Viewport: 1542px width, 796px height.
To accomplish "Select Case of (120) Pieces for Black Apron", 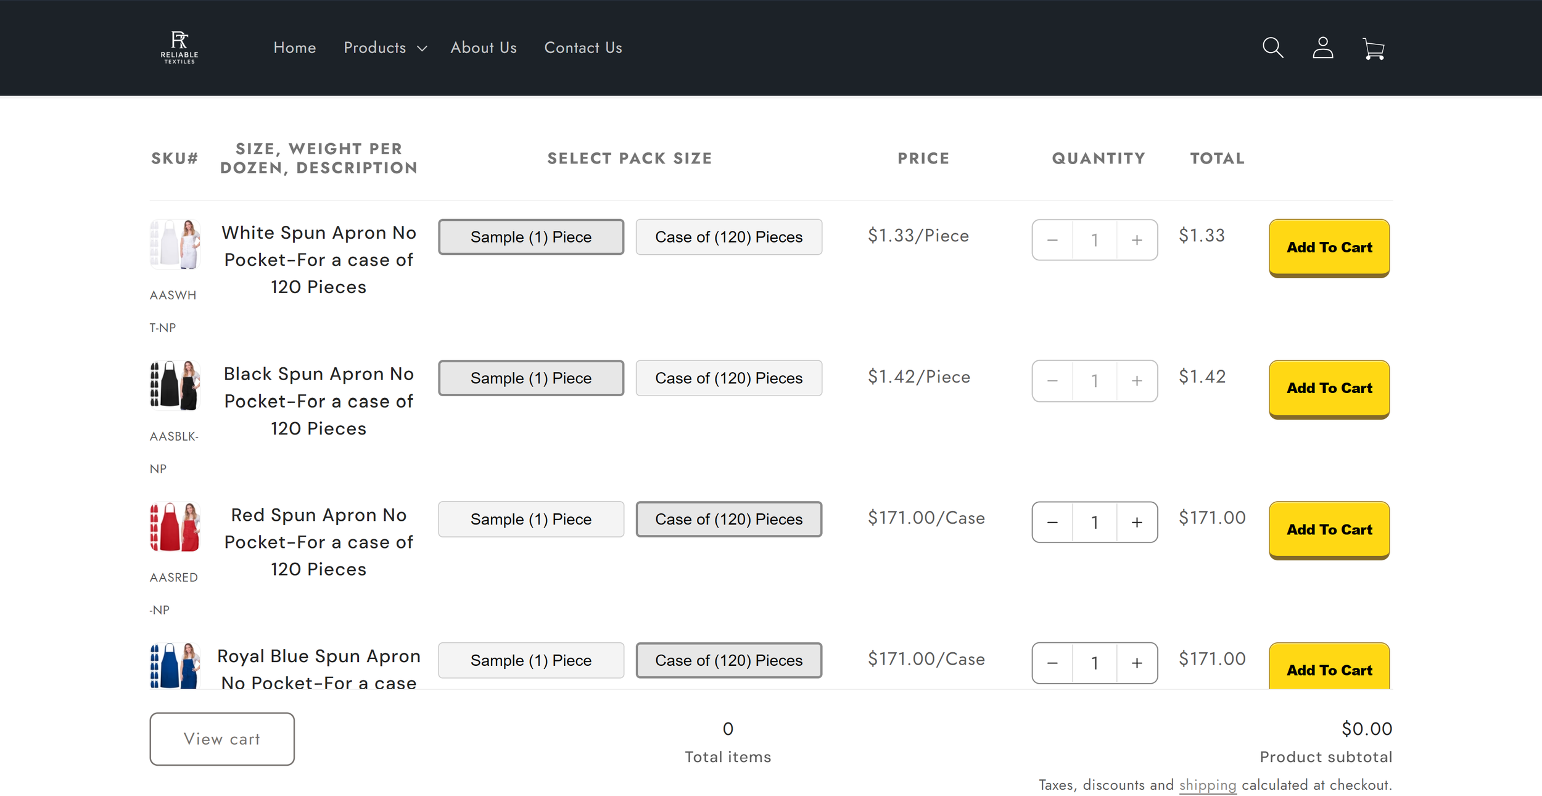I will coord(728,378).
